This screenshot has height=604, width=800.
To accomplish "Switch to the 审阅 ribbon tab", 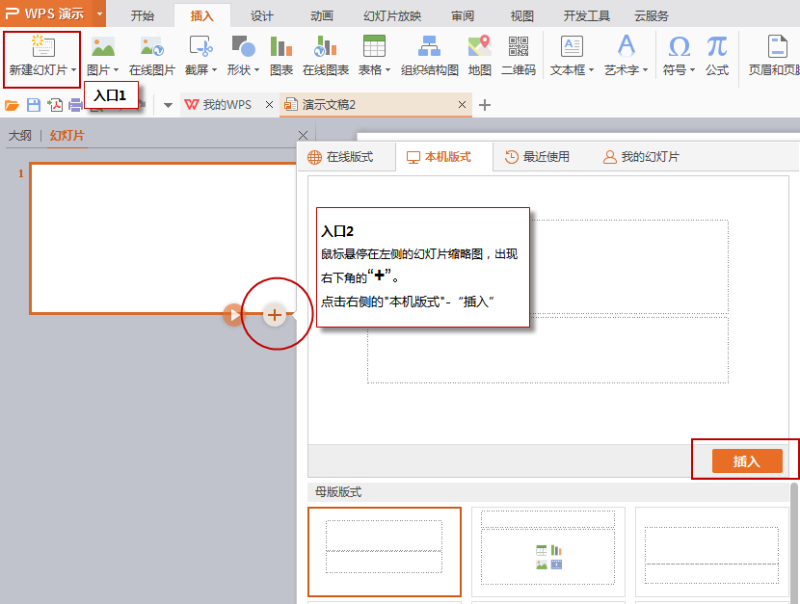I will [463, 15].
